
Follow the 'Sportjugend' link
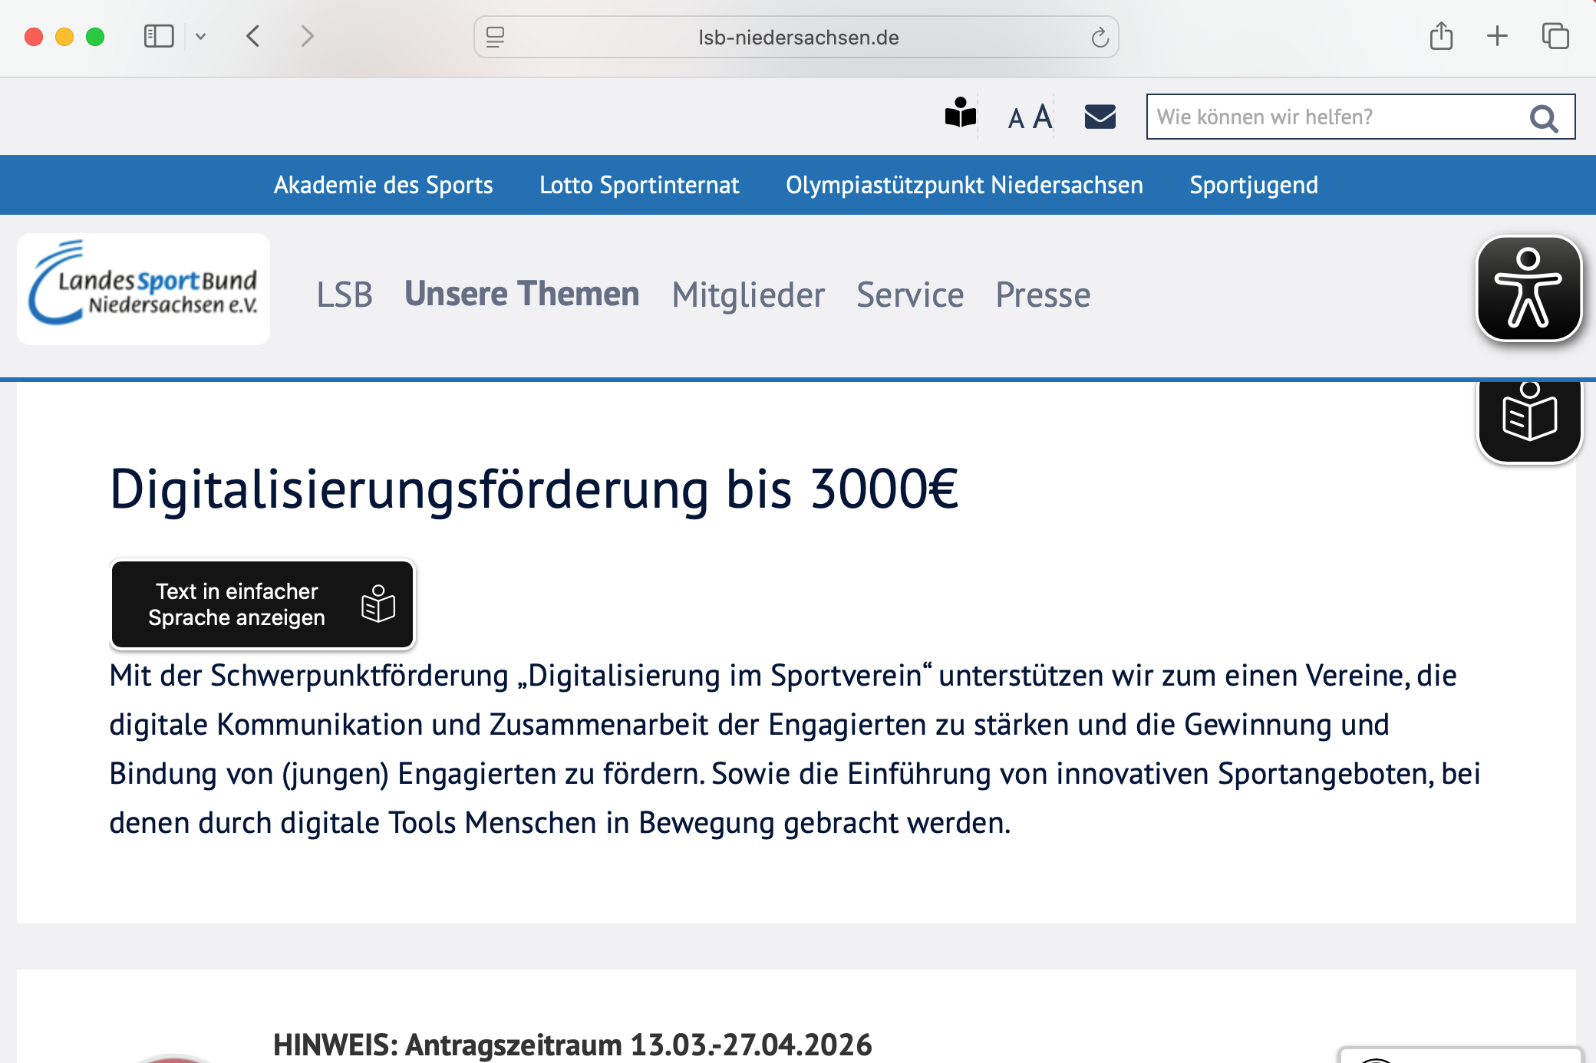point(1254,185)
